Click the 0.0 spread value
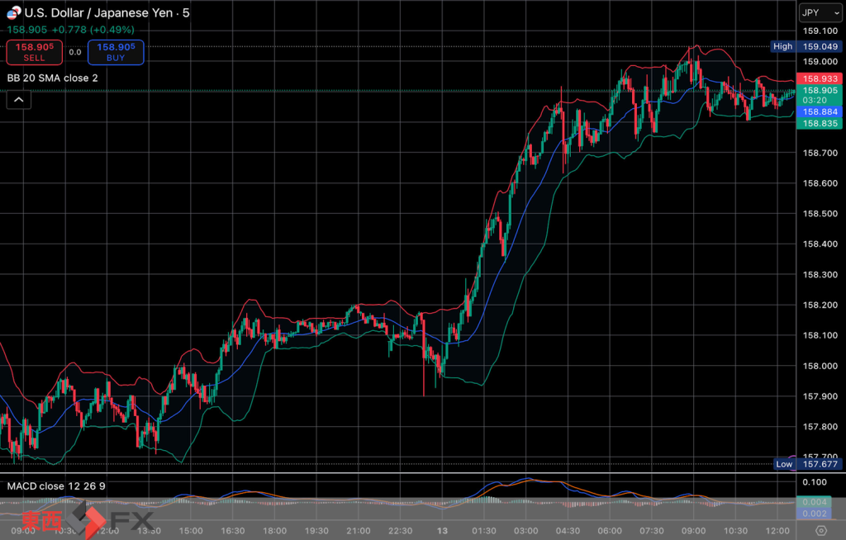846x540 pixels. point(74,53)
